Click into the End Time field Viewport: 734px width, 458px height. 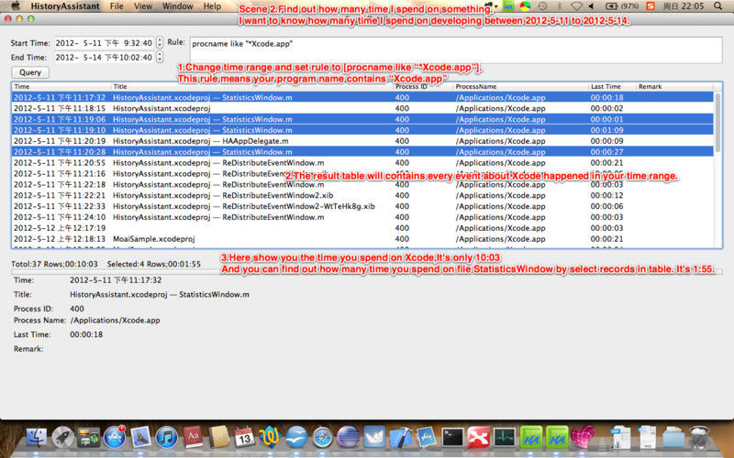pyautogui.click(x=105, y=57)
